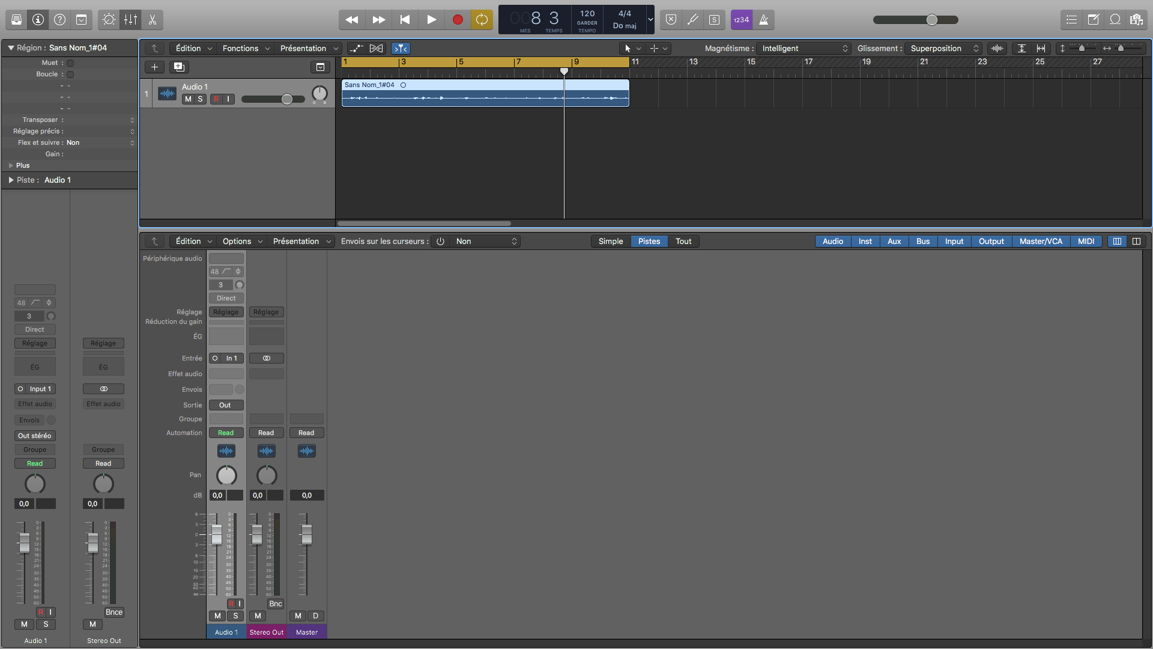Click the Metronome icon in toolbar
The image size is (1153, 649).
(764, 20)
